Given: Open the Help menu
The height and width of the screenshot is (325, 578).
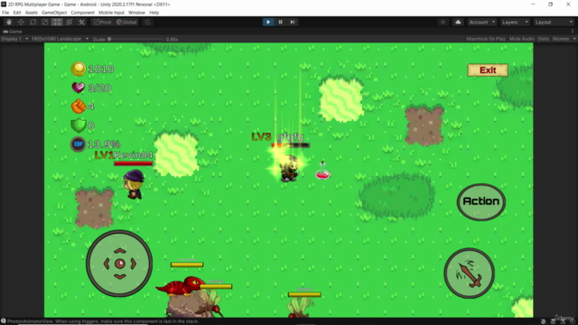Looking at the screenshot, I should click(154, 13).
